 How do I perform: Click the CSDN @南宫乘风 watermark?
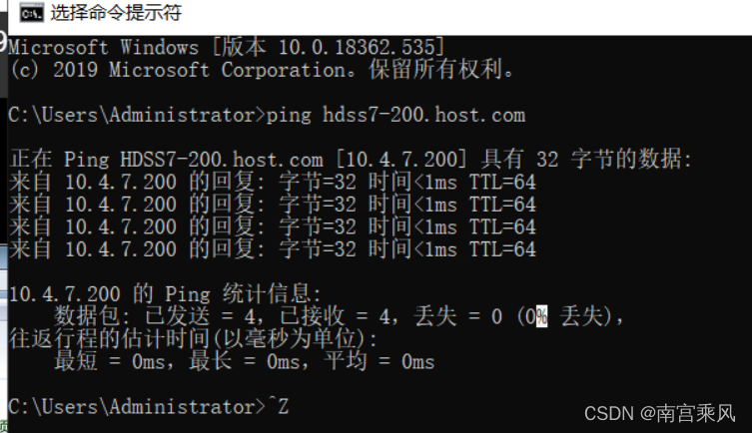659,413
